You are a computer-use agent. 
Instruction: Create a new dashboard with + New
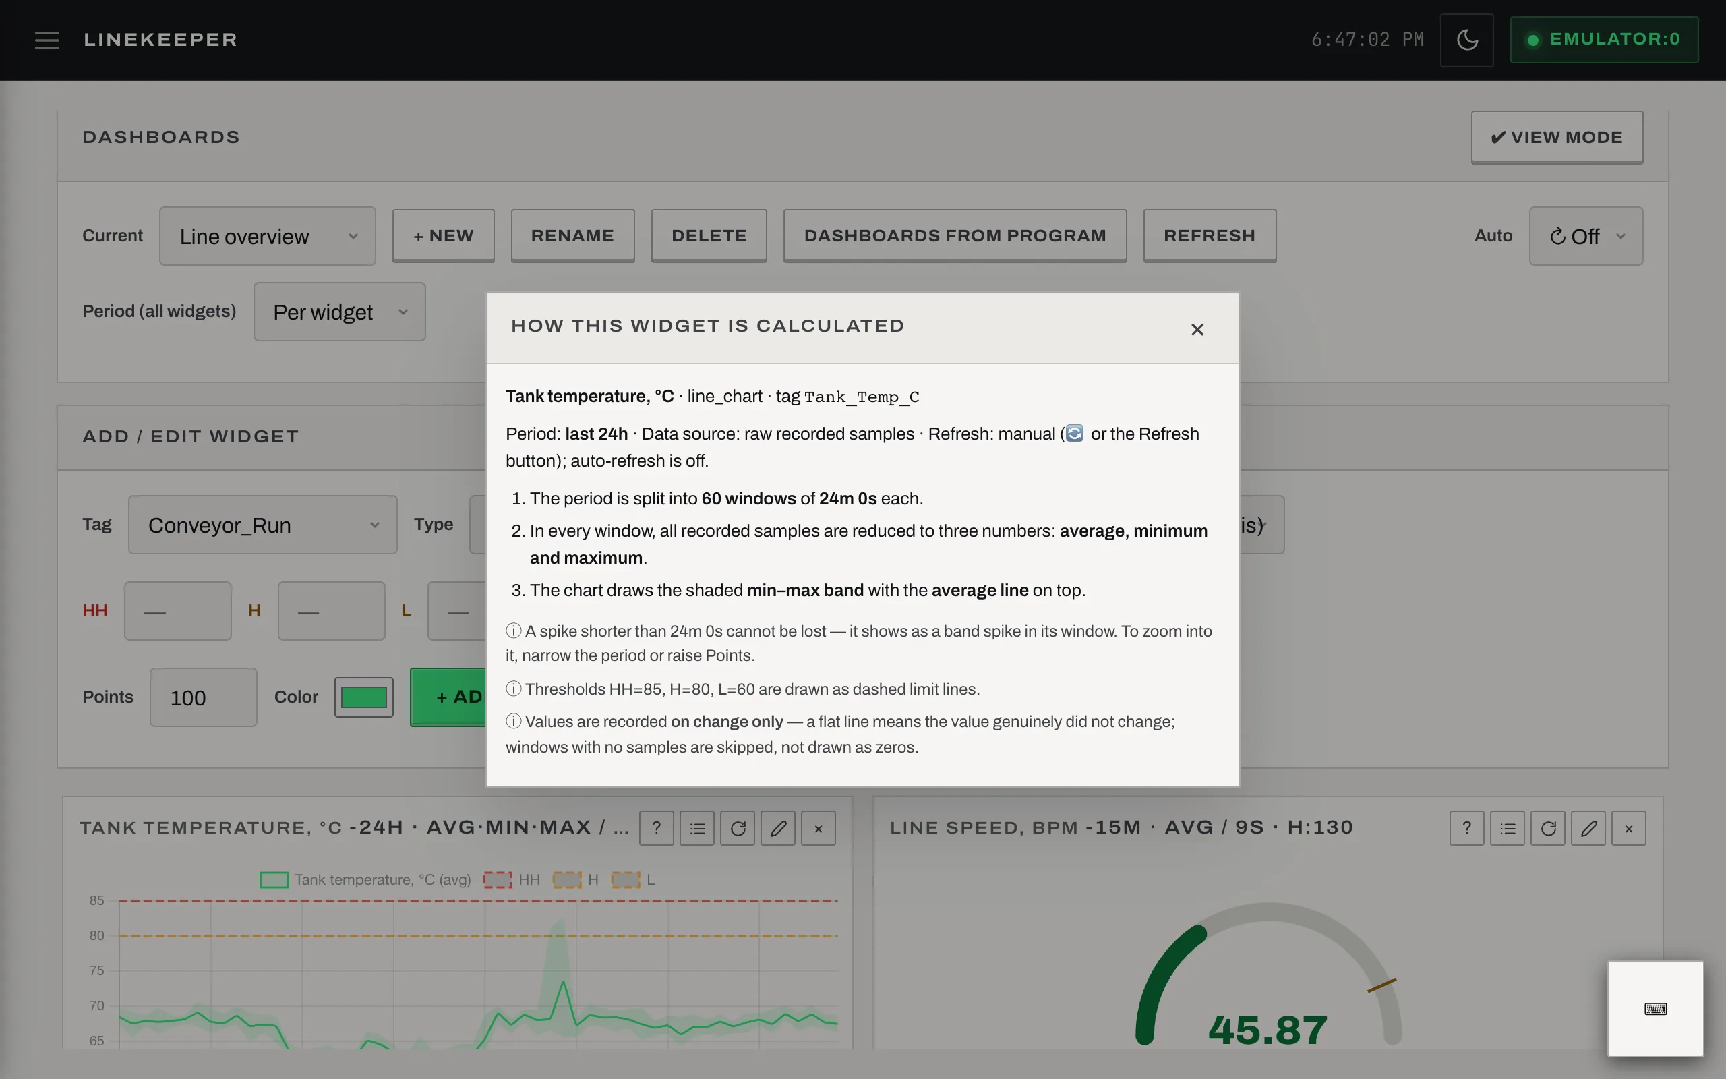coord(443,235)
